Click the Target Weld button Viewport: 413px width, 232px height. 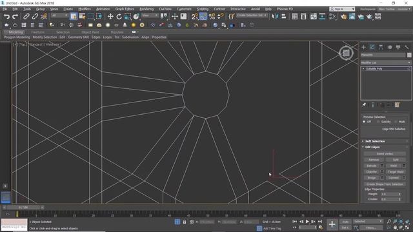pyautogui.click(x=396, y=172)
